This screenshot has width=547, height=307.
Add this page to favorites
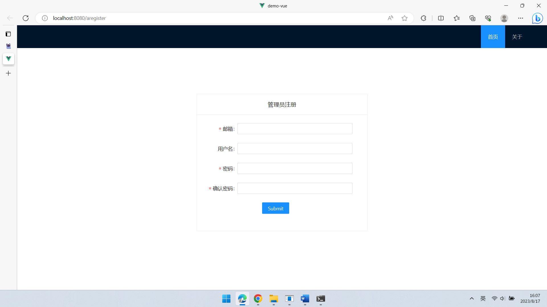tap(405, 18)
